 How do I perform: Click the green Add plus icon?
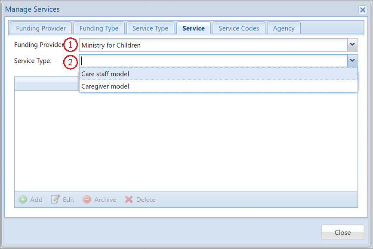23,199
